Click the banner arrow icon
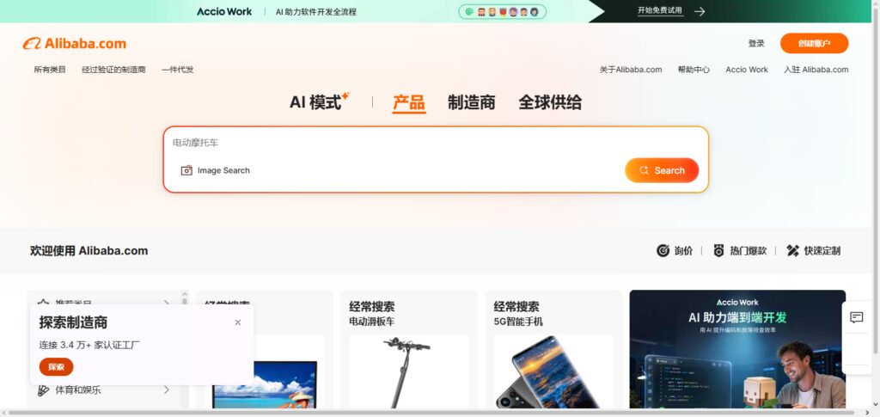The height and width of the screenshot is (417, 880). (x=700, y=11)
